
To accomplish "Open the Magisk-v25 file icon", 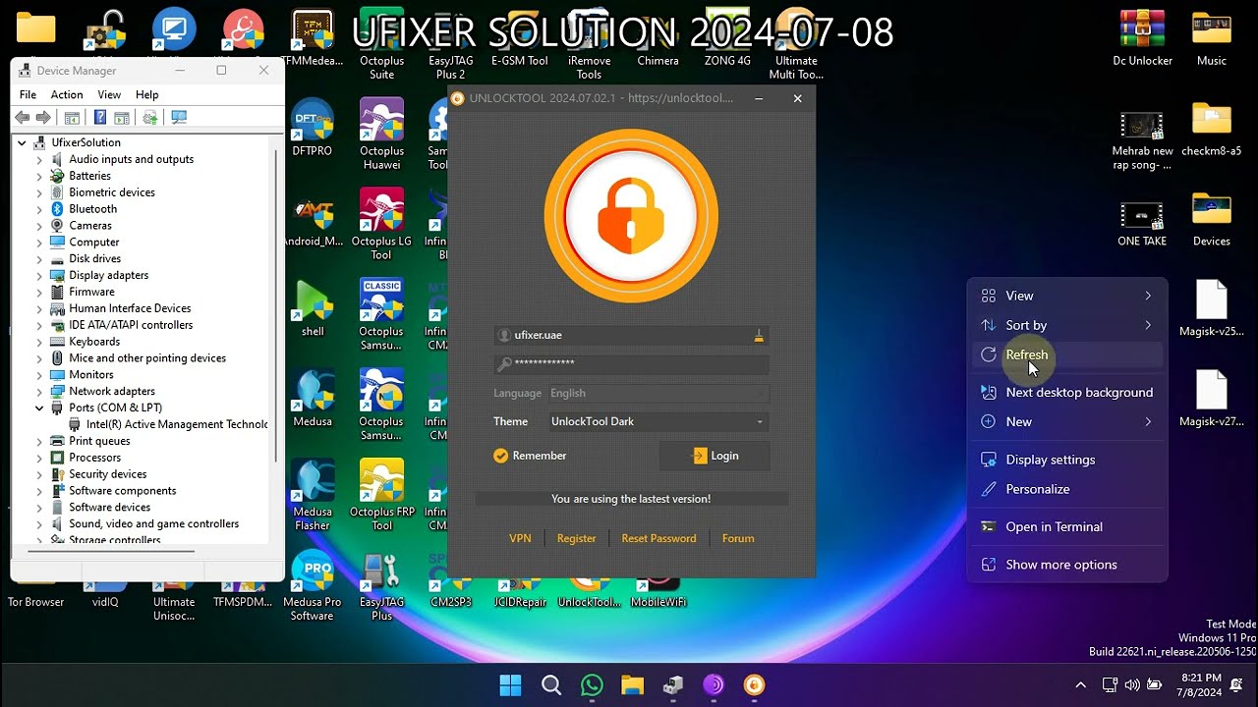I will pos(1212,308).
